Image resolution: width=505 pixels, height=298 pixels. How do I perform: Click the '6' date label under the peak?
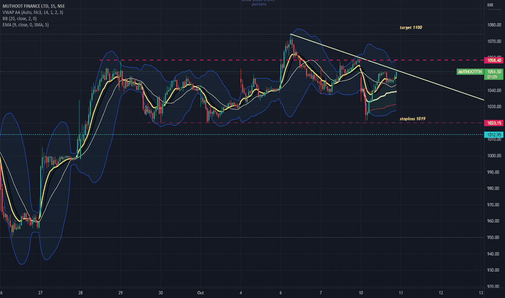(281, 293)
